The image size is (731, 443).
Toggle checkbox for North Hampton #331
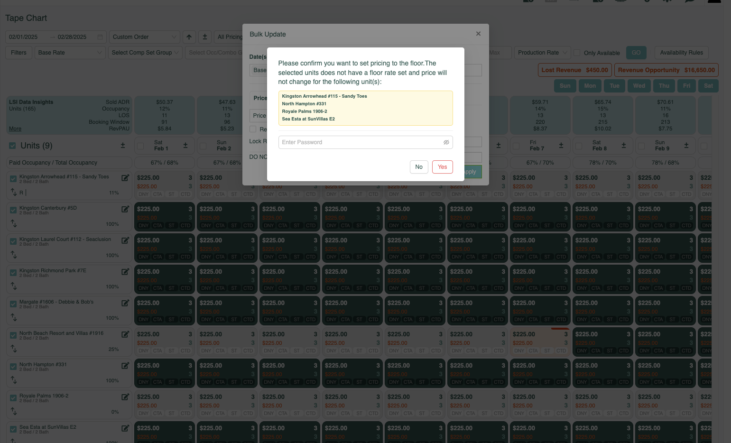click(x=13, y=367)
